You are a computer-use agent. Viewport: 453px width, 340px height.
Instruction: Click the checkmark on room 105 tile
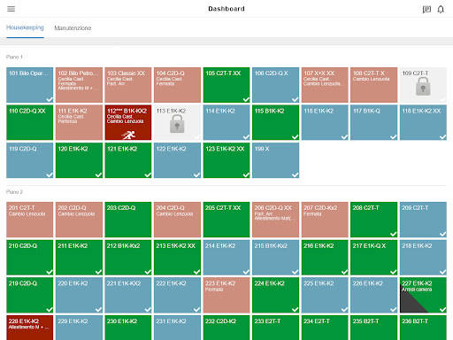[x=246, y=99]
